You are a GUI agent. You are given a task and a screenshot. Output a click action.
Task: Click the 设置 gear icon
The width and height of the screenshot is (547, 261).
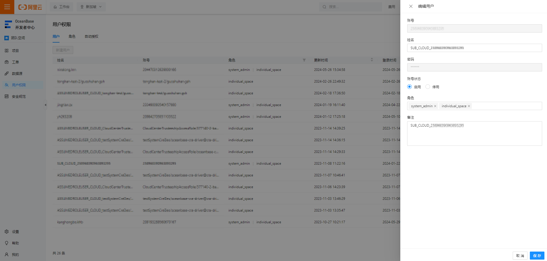(x=7, y=232)
